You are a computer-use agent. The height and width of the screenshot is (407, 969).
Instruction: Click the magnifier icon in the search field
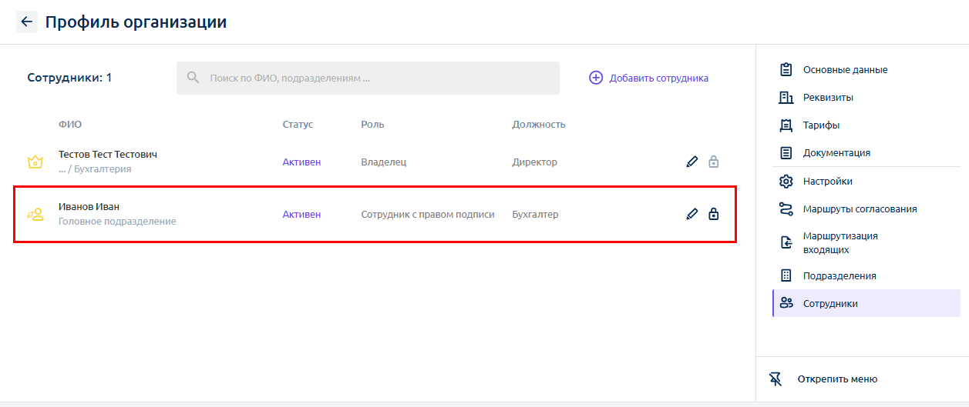[x=193, y=78]
